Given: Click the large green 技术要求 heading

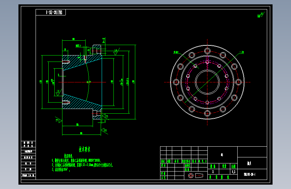Looking at the screenshot, I should coord(85,149).
